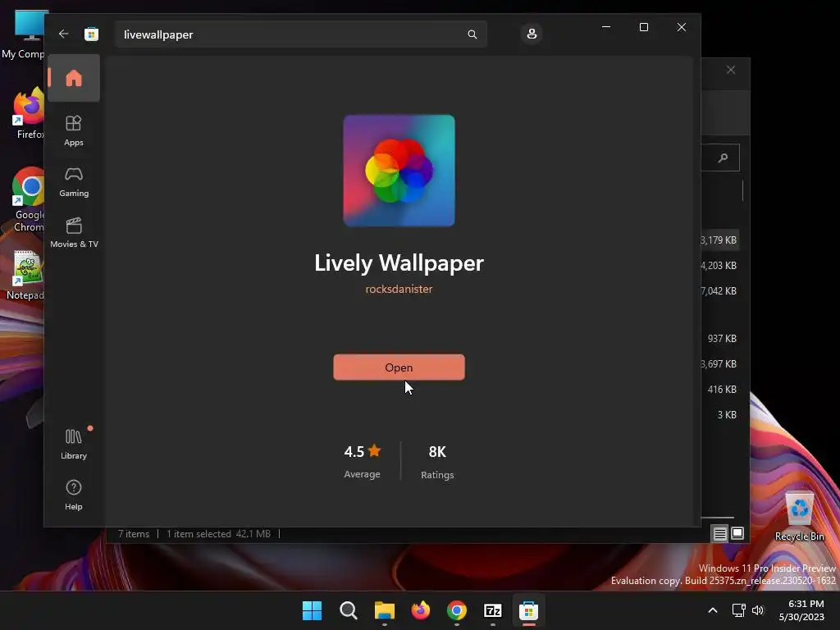840x630 pixels.
Task: Select the 937 KB file row
Action: pos(720,339)
